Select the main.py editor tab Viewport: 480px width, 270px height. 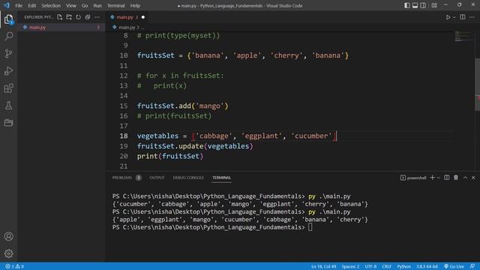pos(127,17)
